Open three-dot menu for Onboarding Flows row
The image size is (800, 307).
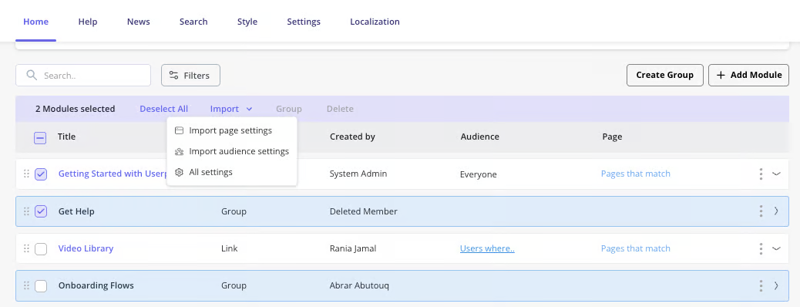[x=760, y=285]
